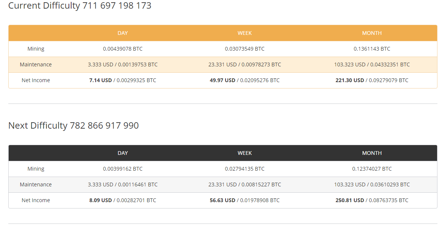448x237 pixels.
Task: Click the 221.30 USD monthly net income
Action: (350, 80)
